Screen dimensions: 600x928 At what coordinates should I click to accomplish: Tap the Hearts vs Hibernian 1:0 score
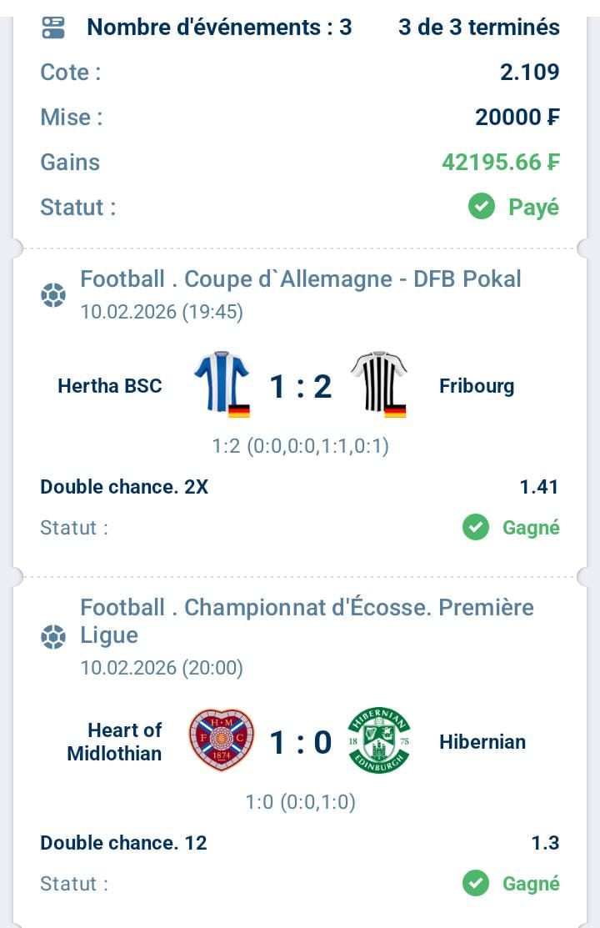tap(300, 741)
